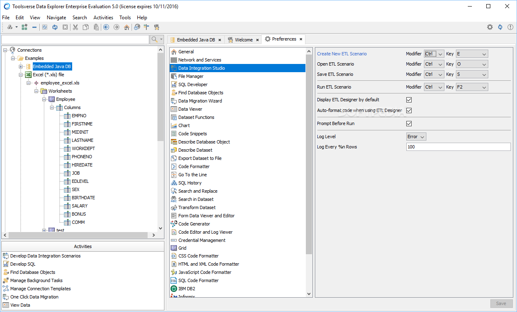Switch to the Welcome tab

pos(243,40)
